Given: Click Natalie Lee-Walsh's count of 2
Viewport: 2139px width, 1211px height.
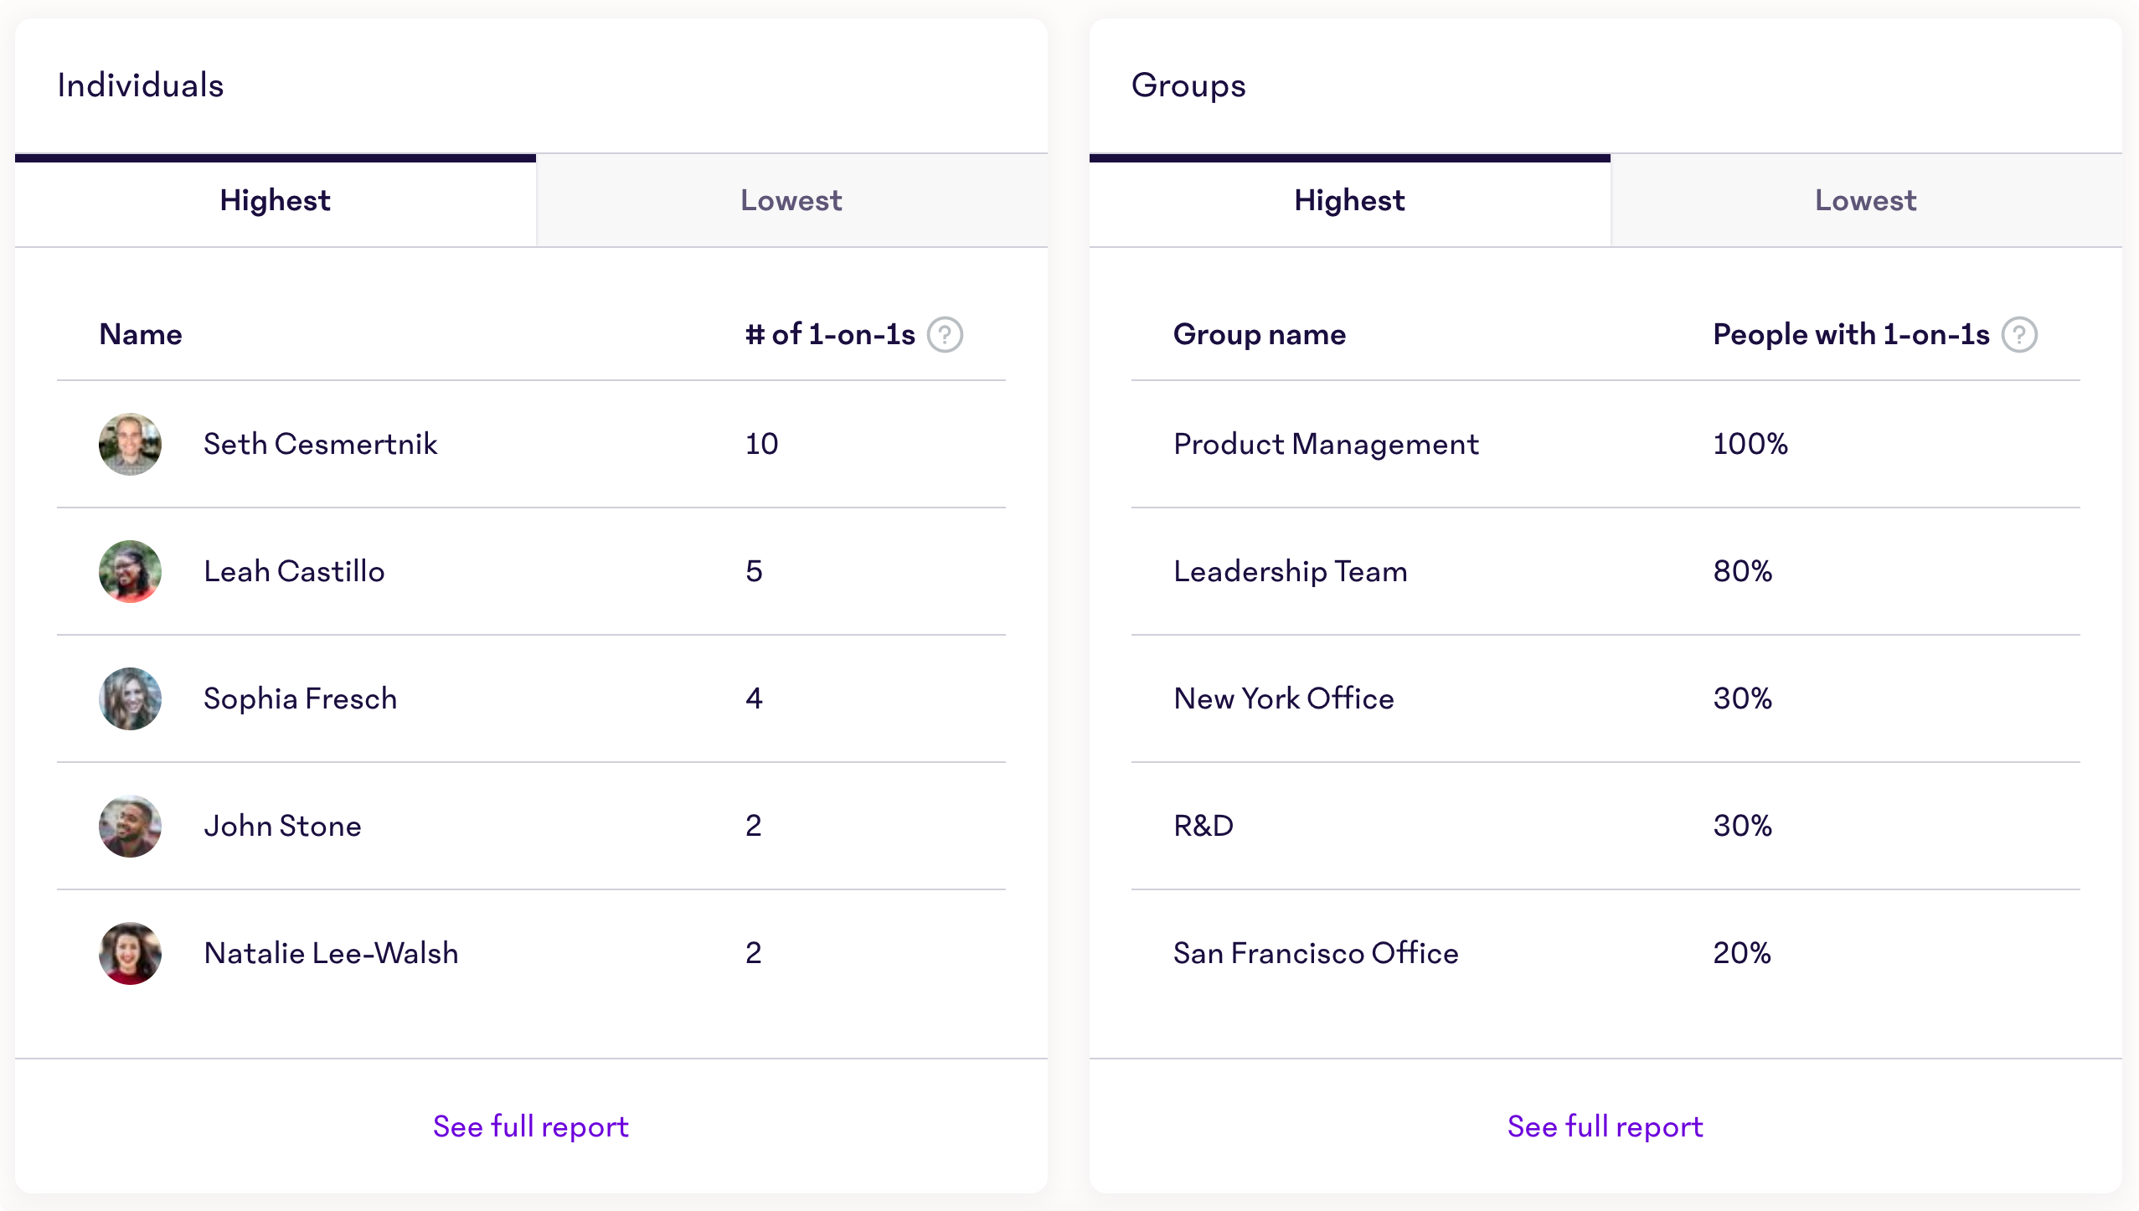Looking at the screenshot, I should point(754,953).
